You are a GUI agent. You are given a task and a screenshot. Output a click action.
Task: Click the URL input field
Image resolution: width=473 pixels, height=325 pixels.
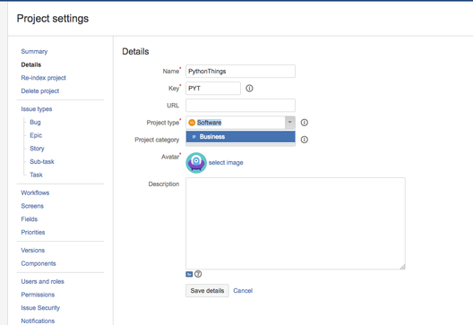coord(240,106)
